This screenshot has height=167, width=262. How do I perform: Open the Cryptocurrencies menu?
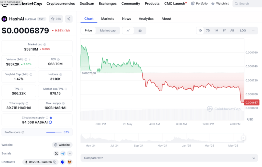point(61,4)
